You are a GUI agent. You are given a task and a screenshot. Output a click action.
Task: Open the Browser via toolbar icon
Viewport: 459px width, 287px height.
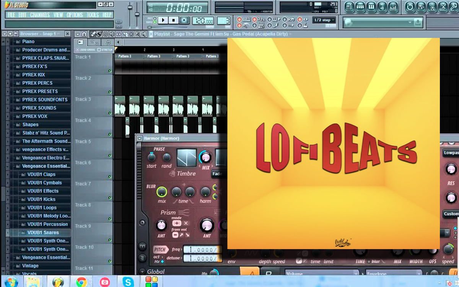tap(382, 7)
